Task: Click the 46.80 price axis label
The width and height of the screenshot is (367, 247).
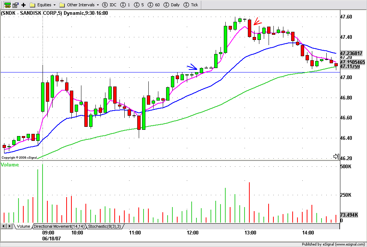Action: 346,98
